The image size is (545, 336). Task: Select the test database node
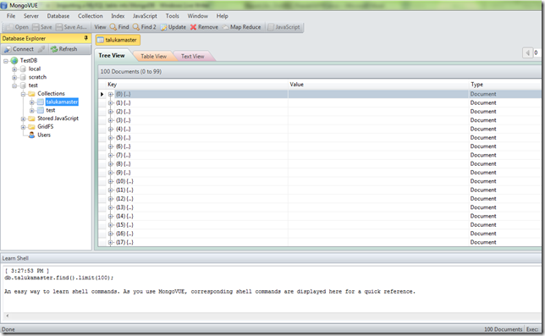coord(33,85)
